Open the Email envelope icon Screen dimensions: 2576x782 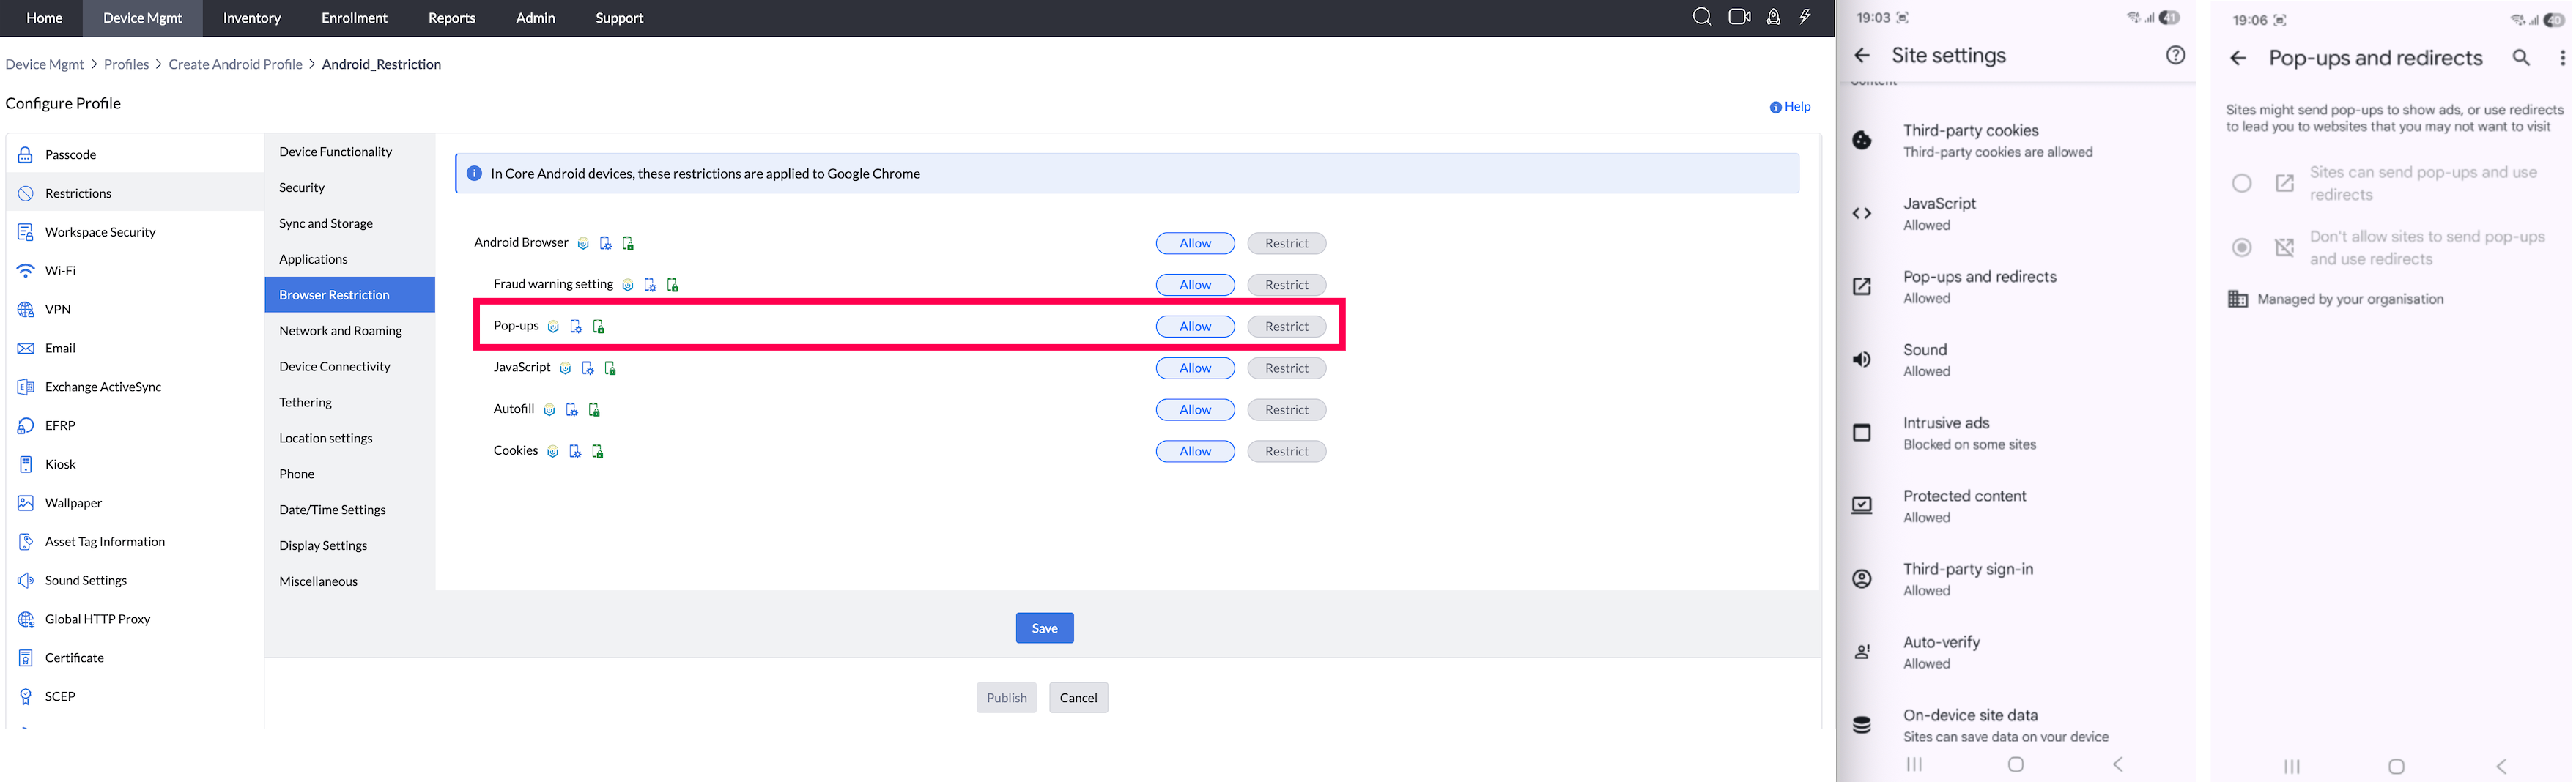26,348
